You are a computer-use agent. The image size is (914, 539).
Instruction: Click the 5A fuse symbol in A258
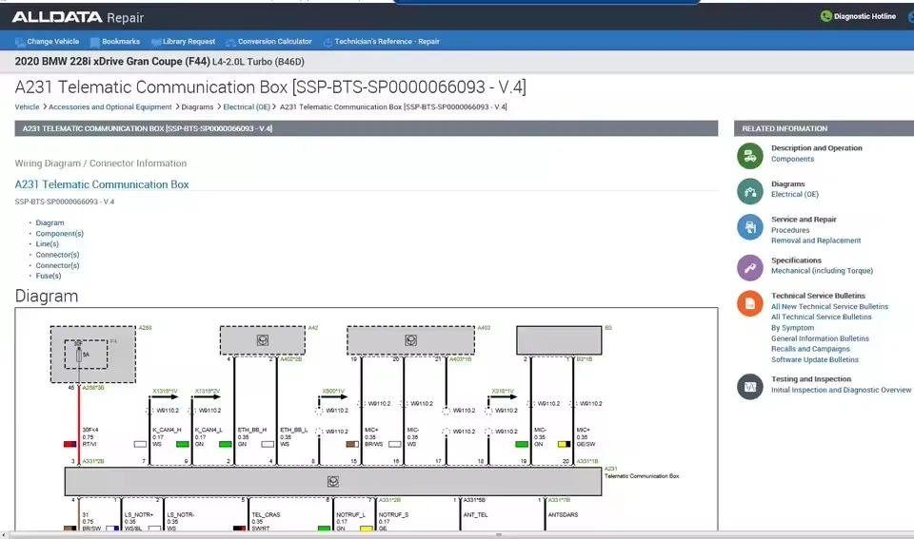(x=79, y=354)
